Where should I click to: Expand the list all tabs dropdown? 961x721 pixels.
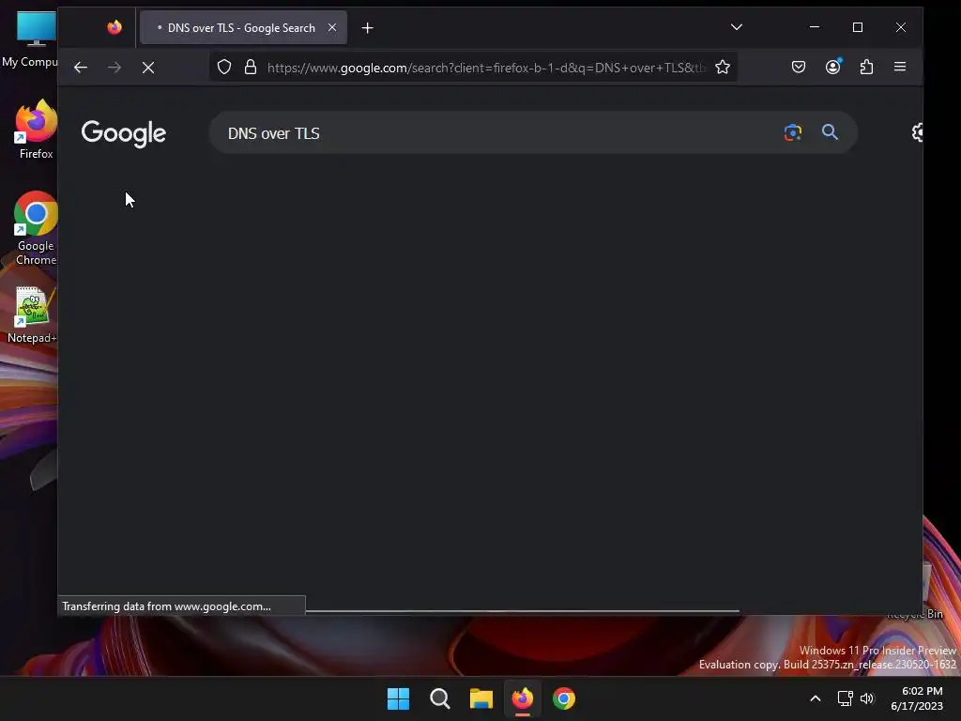pyautogui.click(x=737, y=27)
